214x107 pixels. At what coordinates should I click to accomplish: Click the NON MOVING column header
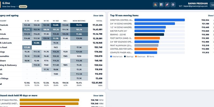click(x=79, y=21)
